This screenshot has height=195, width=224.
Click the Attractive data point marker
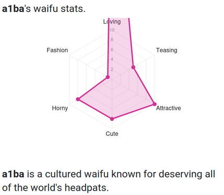[155, 104]
